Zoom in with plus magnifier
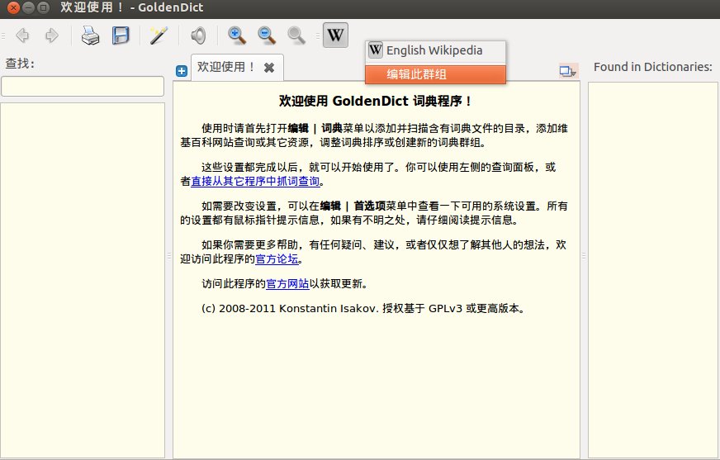 (x=237, y=36)
